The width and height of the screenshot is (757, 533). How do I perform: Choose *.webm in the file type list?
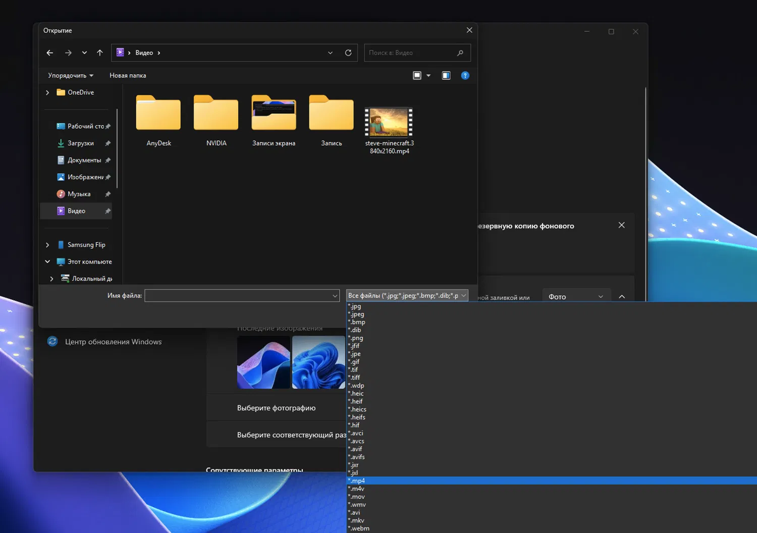pyautogui.click(x=360, y=528)
